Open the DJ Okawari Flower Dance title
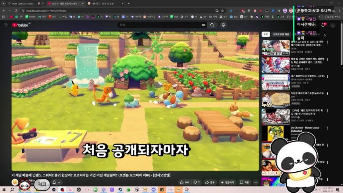343x193 pixels. coord(305,129)
